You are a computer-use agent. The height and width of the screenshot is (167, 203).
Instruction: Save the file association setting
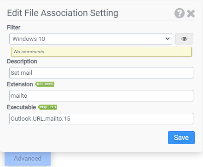(x=181, y=138)
